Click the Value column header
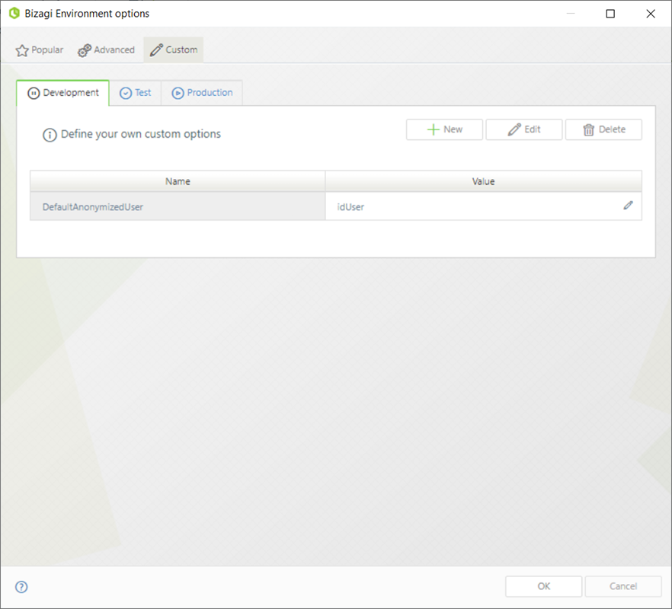The height and width of the screenshot is (609, 672). pos(483,181)
